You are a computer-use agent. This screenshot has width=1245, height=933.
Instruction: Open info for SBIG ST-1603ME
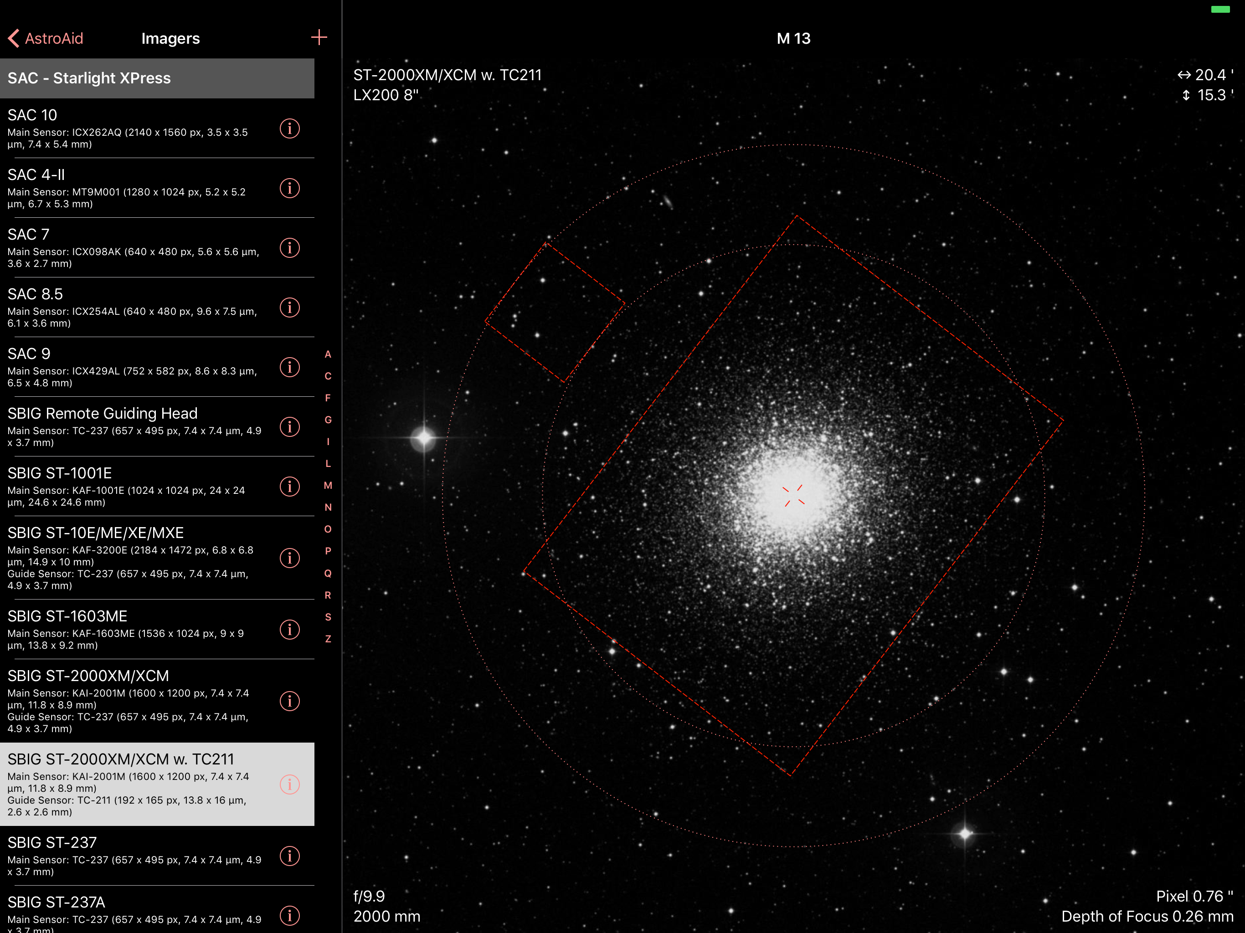click(x=289, y=630)
